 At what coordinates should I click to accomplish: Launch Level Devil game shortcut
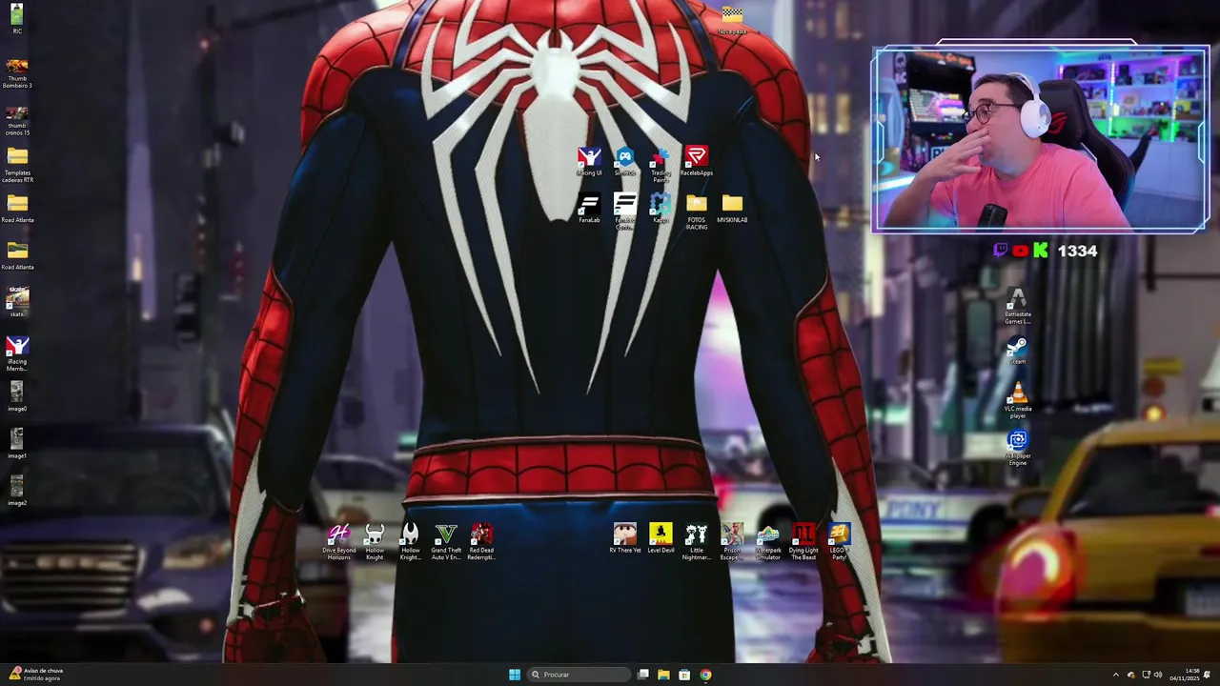point(661,538)
